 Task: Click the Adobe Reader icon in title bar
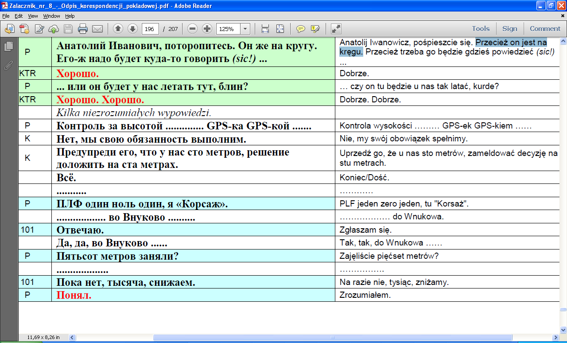coord(4,6)
